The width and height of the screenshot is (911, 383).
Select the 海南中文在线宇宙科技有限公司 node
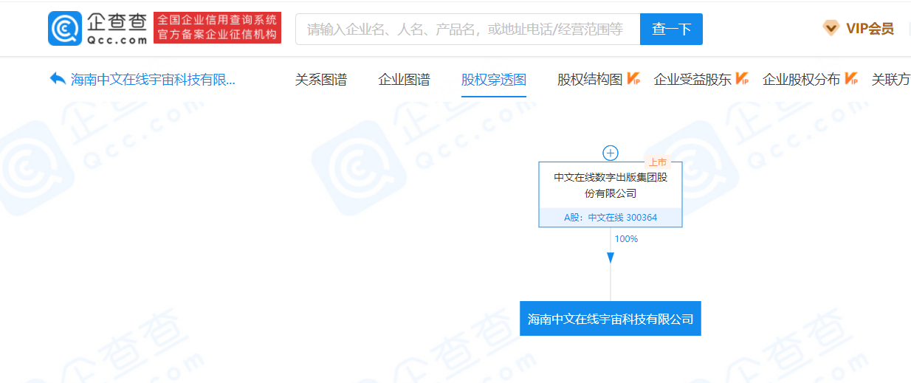click(611, 319)
